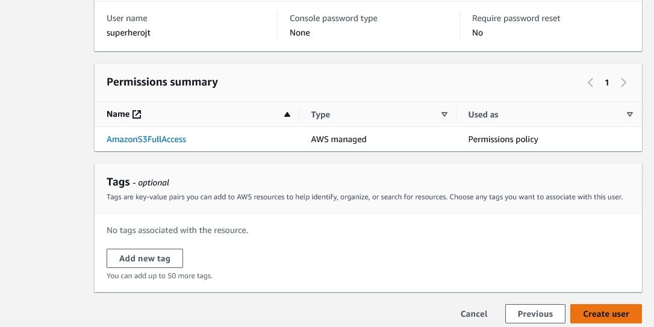Go to the previous permissions page chevron

tap(590, 83)
